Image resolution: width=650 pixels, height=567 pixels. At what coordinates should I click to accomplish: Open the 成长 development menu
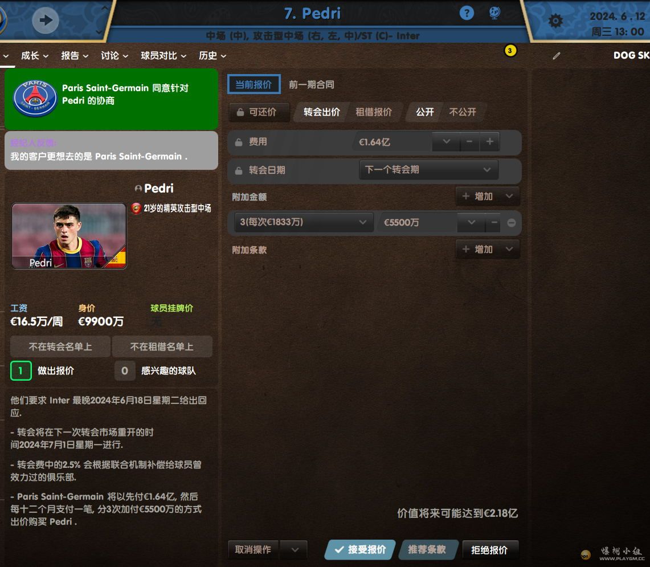[34, 56]
